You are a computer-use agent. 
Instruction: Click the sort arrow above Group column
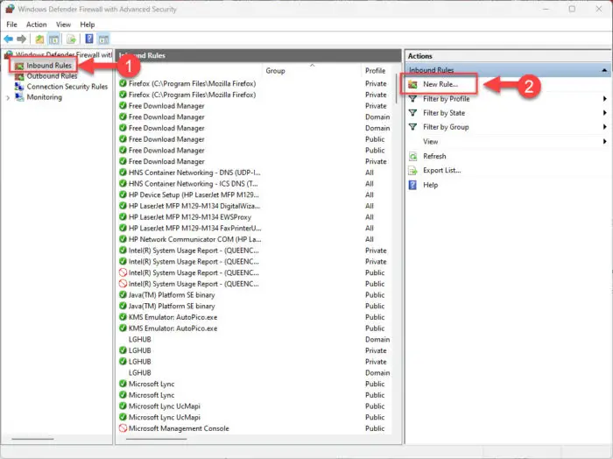[x=313, y=65]
